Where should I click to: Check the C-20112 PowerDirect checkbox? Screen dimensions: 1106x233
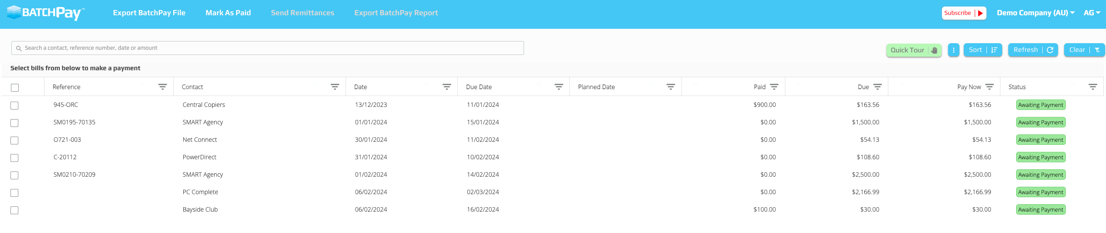click(14, 158)
